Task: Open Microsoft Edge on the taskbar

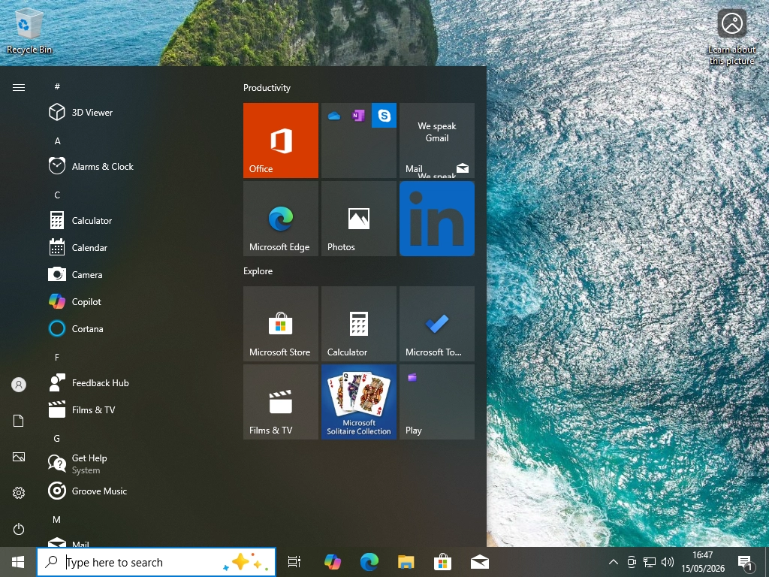Action: (x=369, y=562)
